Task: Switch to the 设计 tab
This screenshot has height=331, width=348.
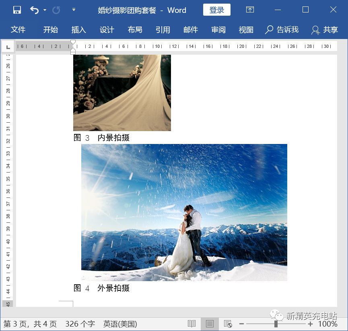Action: [x=107, y=29]
